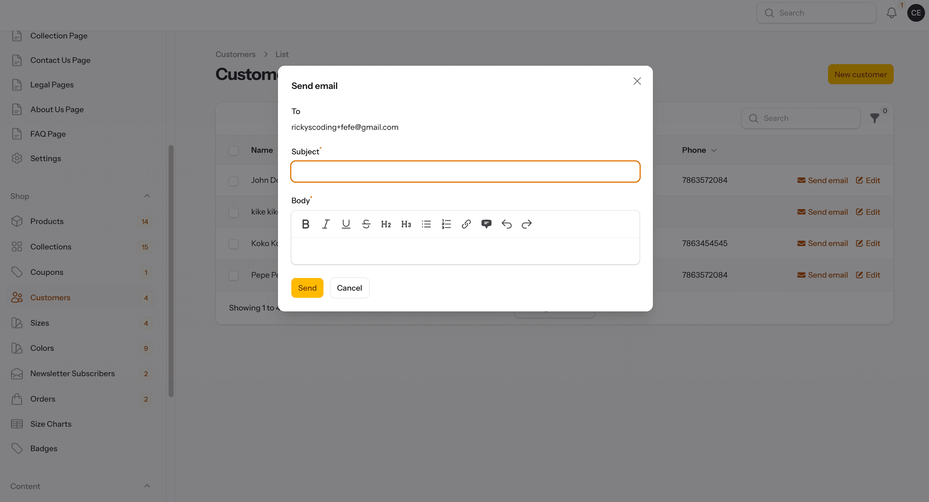Click the Send button

click(x=307, y=288)
